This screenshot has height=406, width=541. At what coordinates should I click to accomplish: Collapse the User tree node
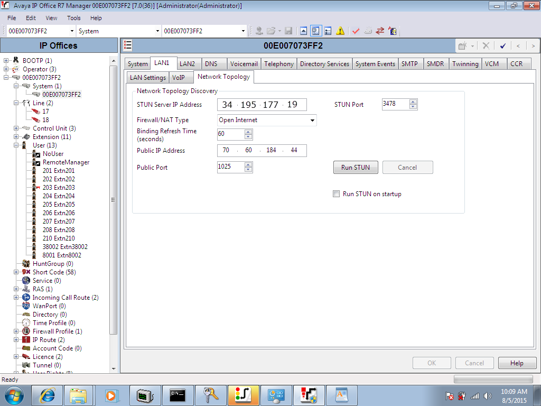16,145
